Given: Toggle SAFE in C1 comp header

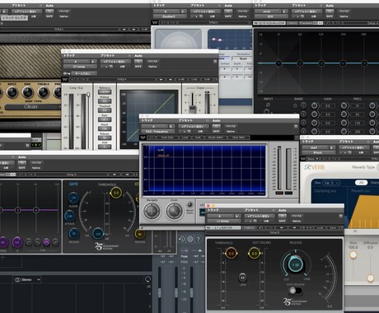Looking at the screenshot, I should pos(138,67).
